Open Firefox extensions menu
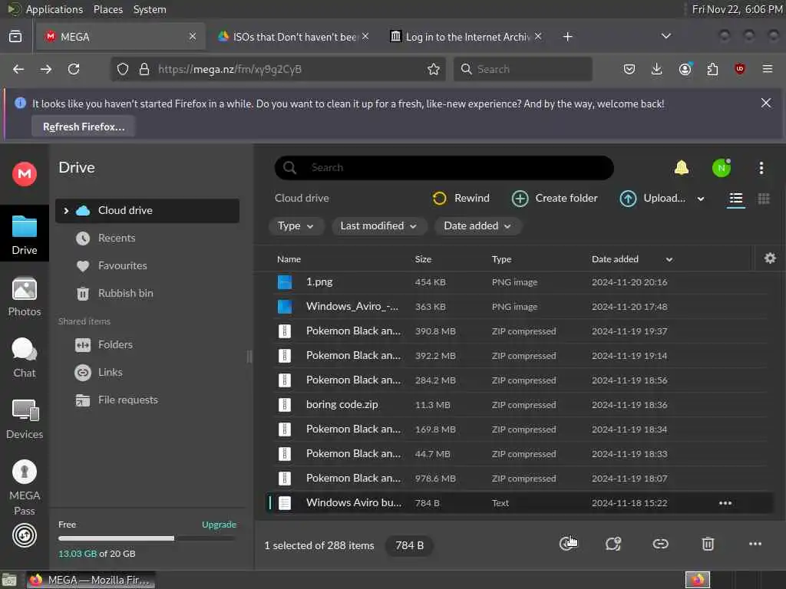 click(x=712, y=69)
